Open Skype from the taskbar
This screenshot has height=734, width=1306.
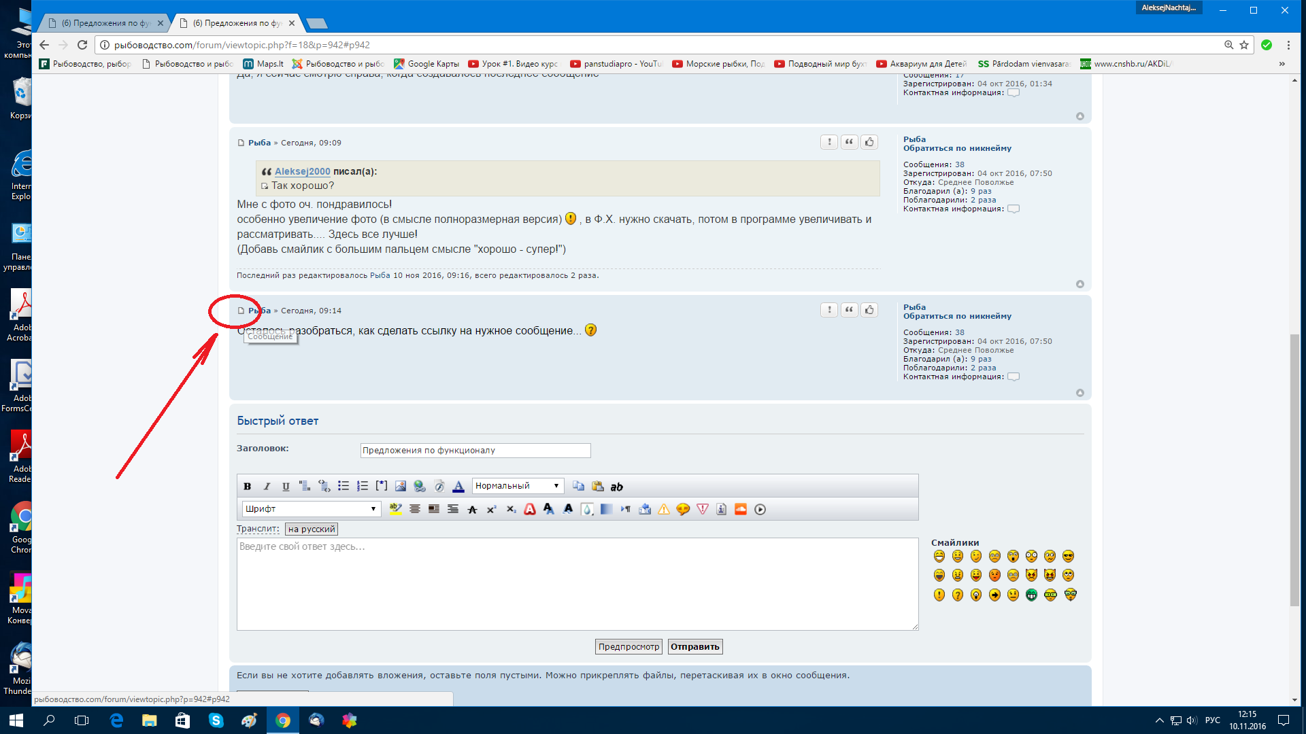coord(216,720)
